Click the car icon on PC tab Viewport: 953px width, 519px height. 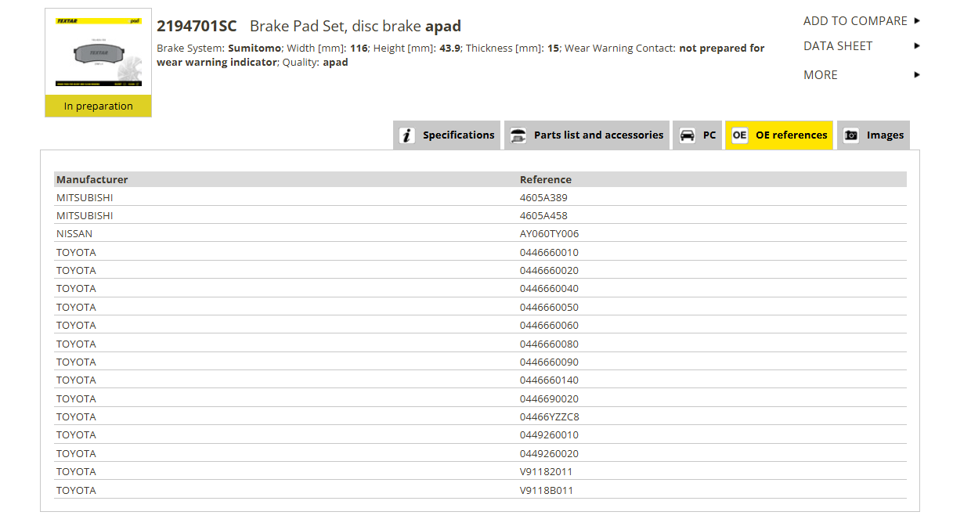point(687,135)
